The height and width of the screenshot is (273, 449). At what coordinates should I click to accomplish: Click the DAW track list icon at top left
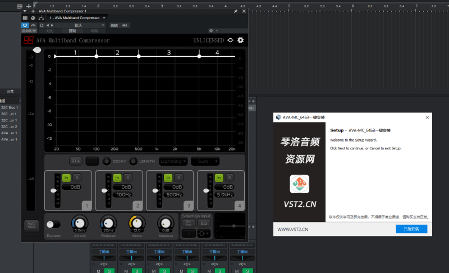point(20,6)
